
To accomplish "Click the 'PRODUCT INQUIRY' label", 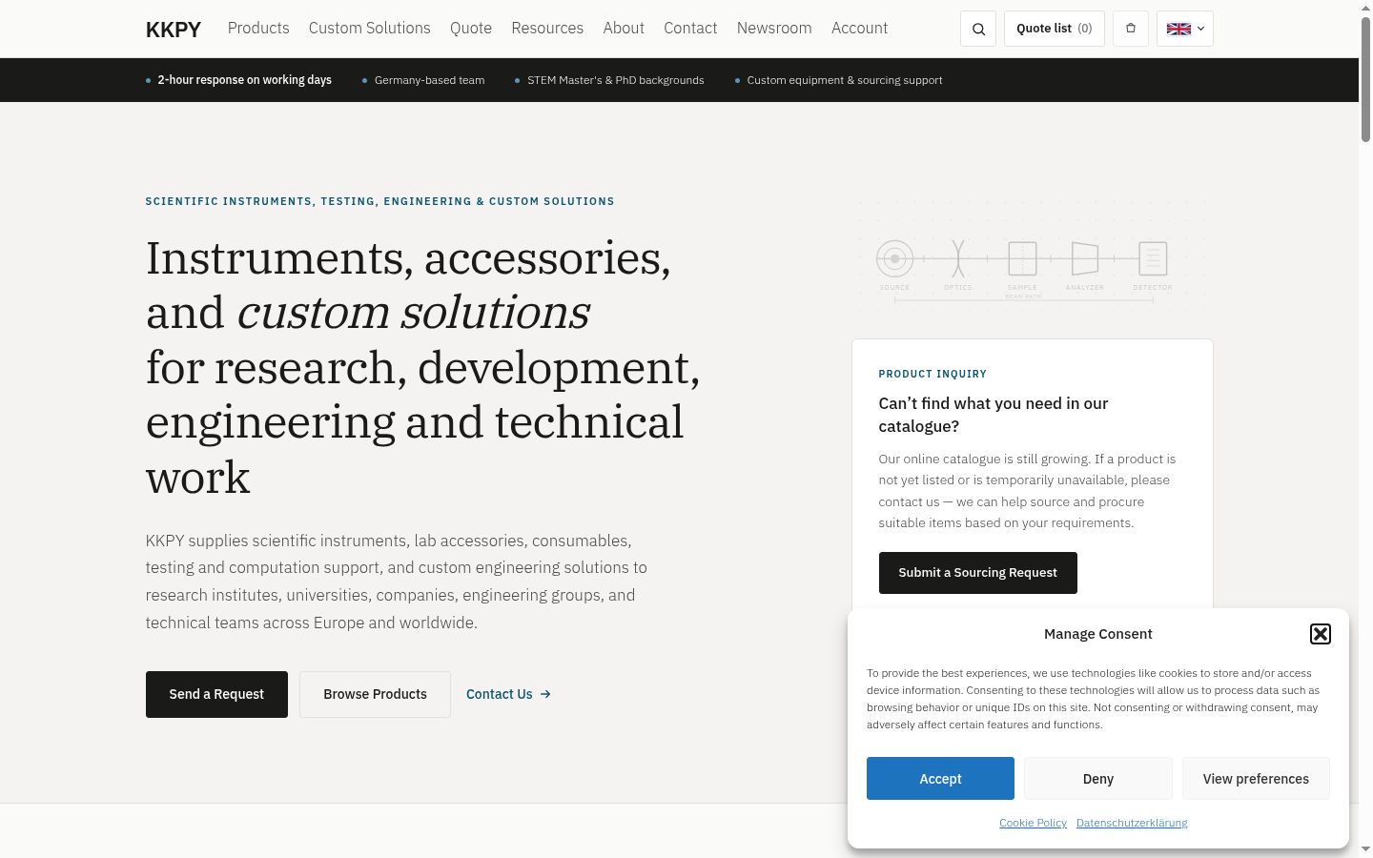I will 932,374.
